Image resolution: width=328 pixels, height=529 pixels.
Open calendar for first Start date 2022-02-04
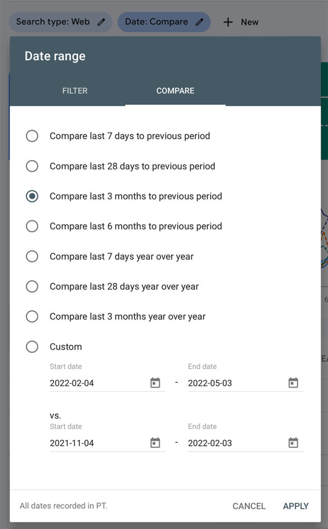pos(155,383)
